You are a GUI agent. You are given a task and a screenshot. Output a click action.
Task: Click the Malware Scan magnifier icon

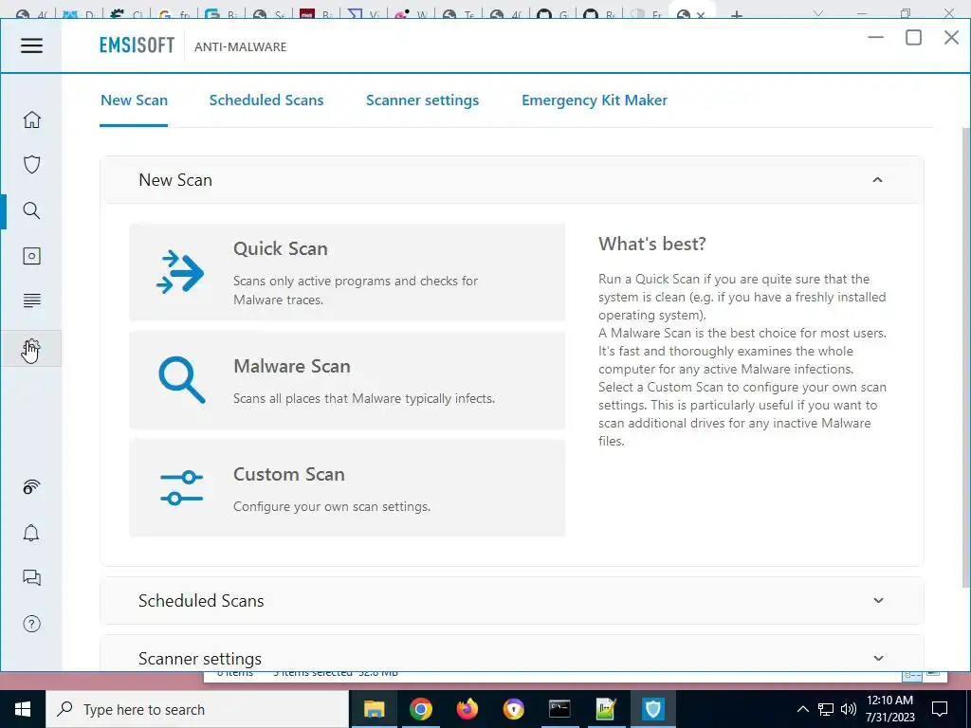coord(181,379)
